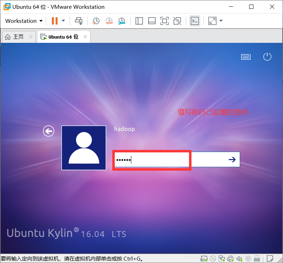The image size is (283, 263).
Task: Click the sound card status icon
Action: pos(239,259)
